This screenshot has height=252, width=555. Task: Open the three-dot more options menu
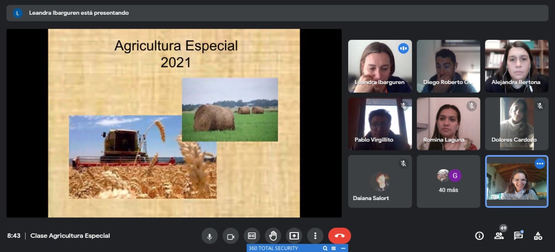click(x=315, y=236)
